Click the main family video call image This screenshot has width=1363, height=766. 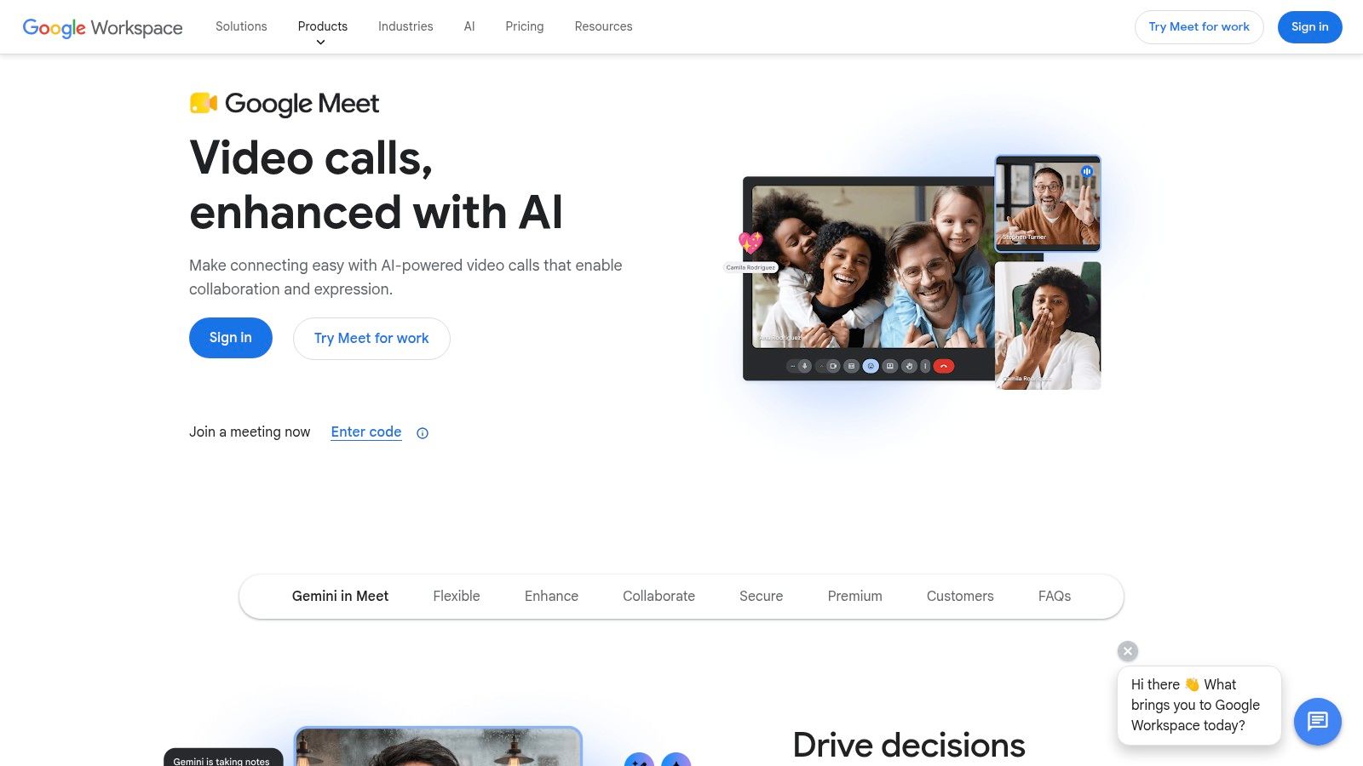(871, 266)
